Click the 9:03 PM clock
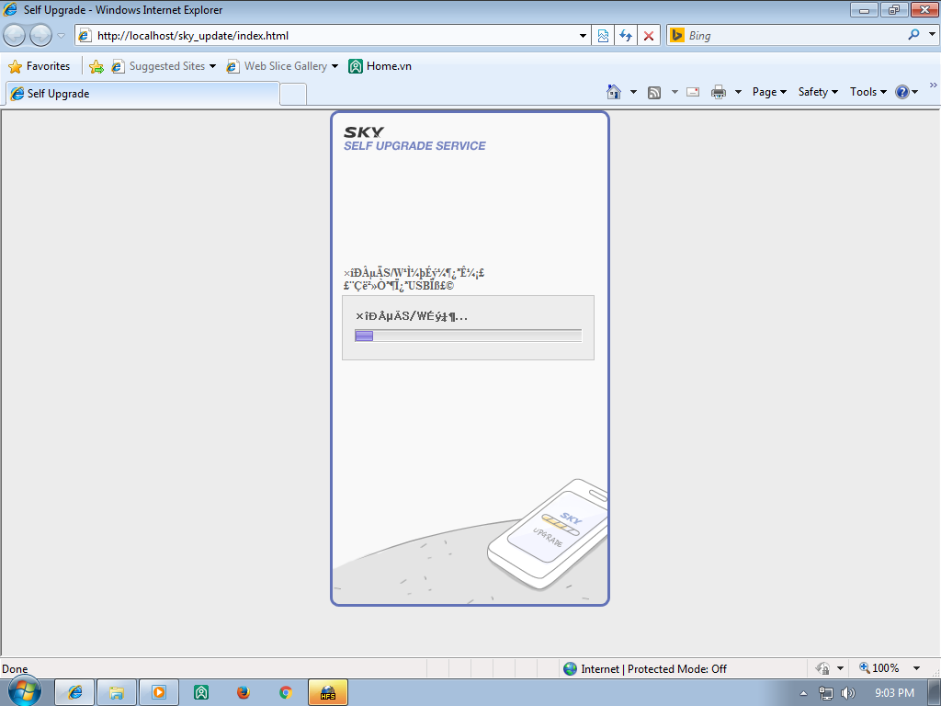 click(894, 693)
